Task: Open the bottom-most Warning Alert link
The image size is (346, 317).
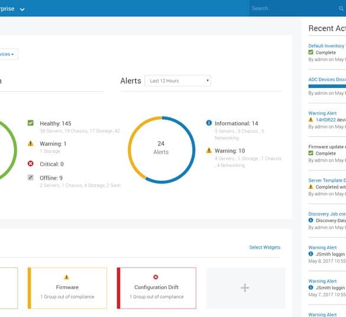Action: (322, 315)
